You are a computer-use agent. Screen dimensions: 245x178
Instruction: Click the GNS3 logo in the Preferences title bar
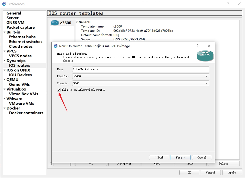[4, 4]
